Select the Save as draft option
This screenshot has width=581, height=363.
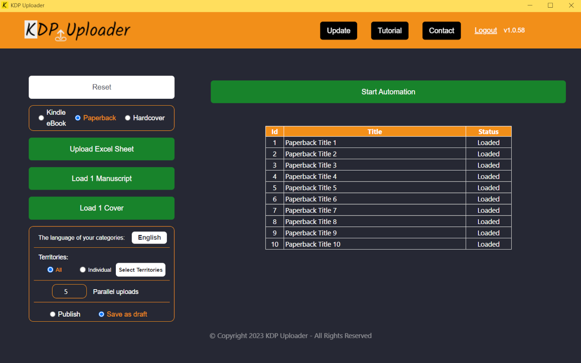[101, 314]
